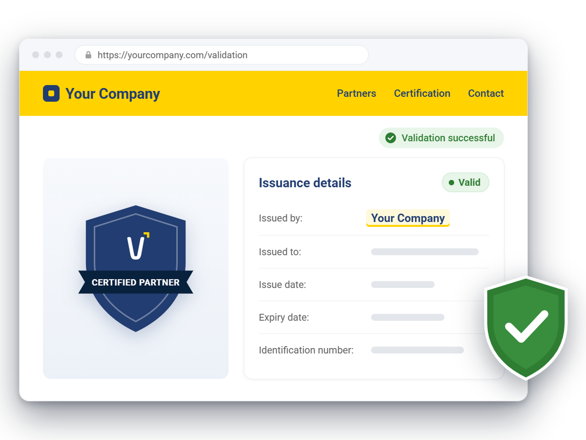
Task: Click the Your Company header title
Action: [113, 94]
